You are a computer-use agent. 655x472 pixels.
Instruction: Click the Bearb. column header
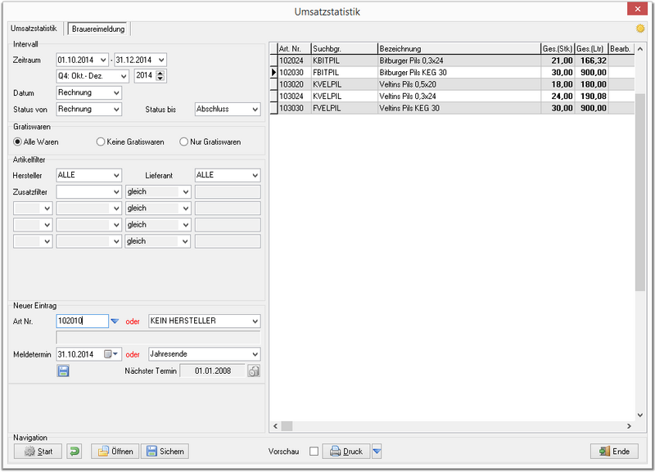click(x=621, y=49)
